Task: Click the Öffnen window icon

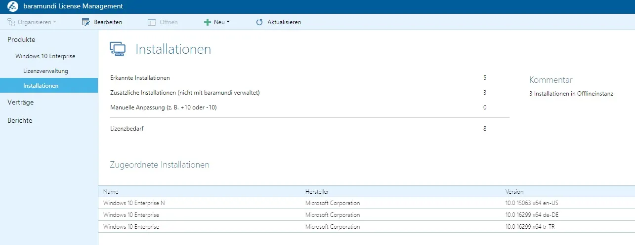Action: [x=152, y=22]
